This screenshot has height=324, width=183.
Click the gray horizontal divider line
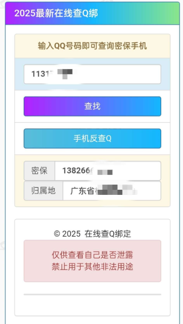[x=92, y=294]
